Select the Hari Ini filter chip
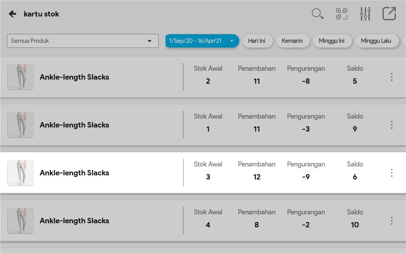 pyautogui.click(x=257, y=41)
